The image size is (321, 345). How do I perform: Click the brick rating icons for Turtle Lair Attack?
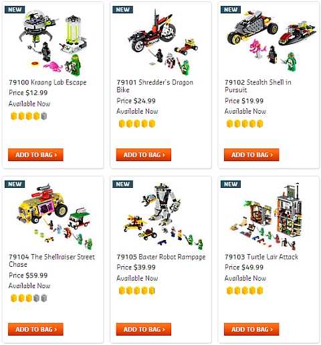[245, 291]
